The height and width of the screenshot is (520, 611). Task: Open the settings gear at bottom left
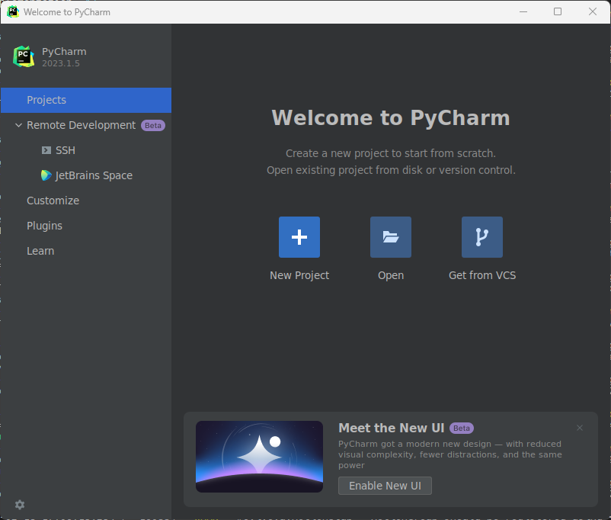tap(20, 505)
